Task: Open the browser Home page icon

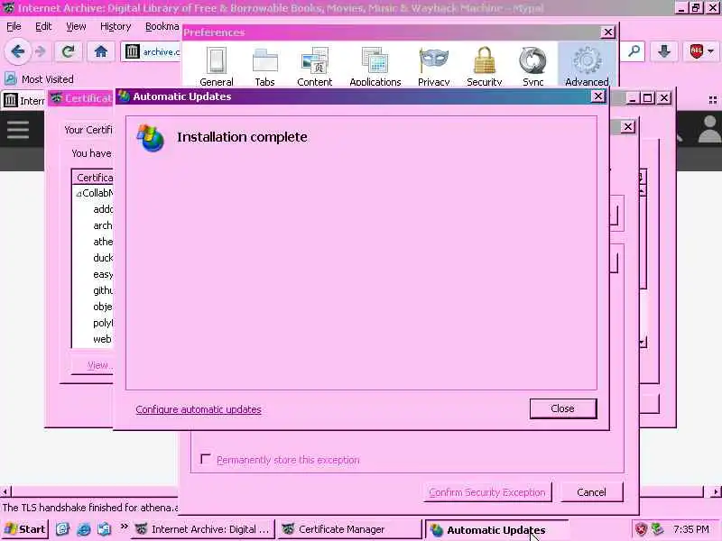Action: pos(101,51)
